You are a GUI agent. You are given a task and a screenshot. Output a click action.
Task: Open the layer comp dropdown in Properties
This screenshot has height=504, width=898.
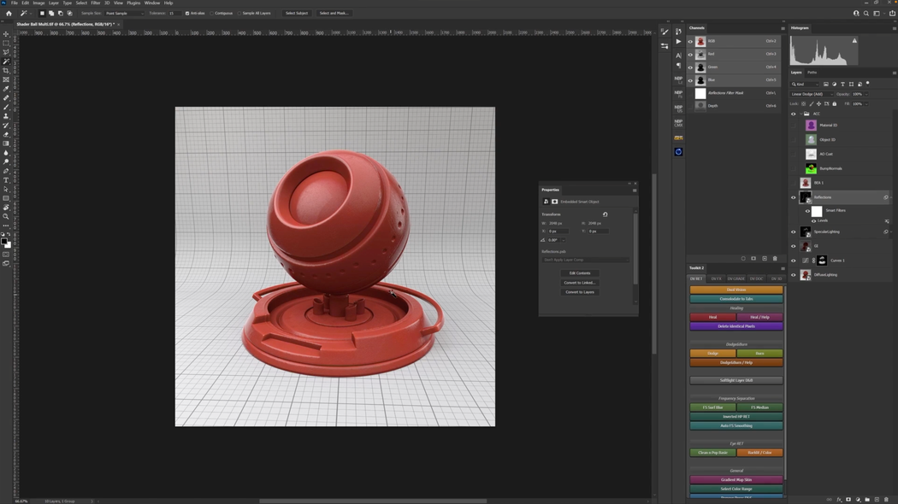[x=585, y=260]
